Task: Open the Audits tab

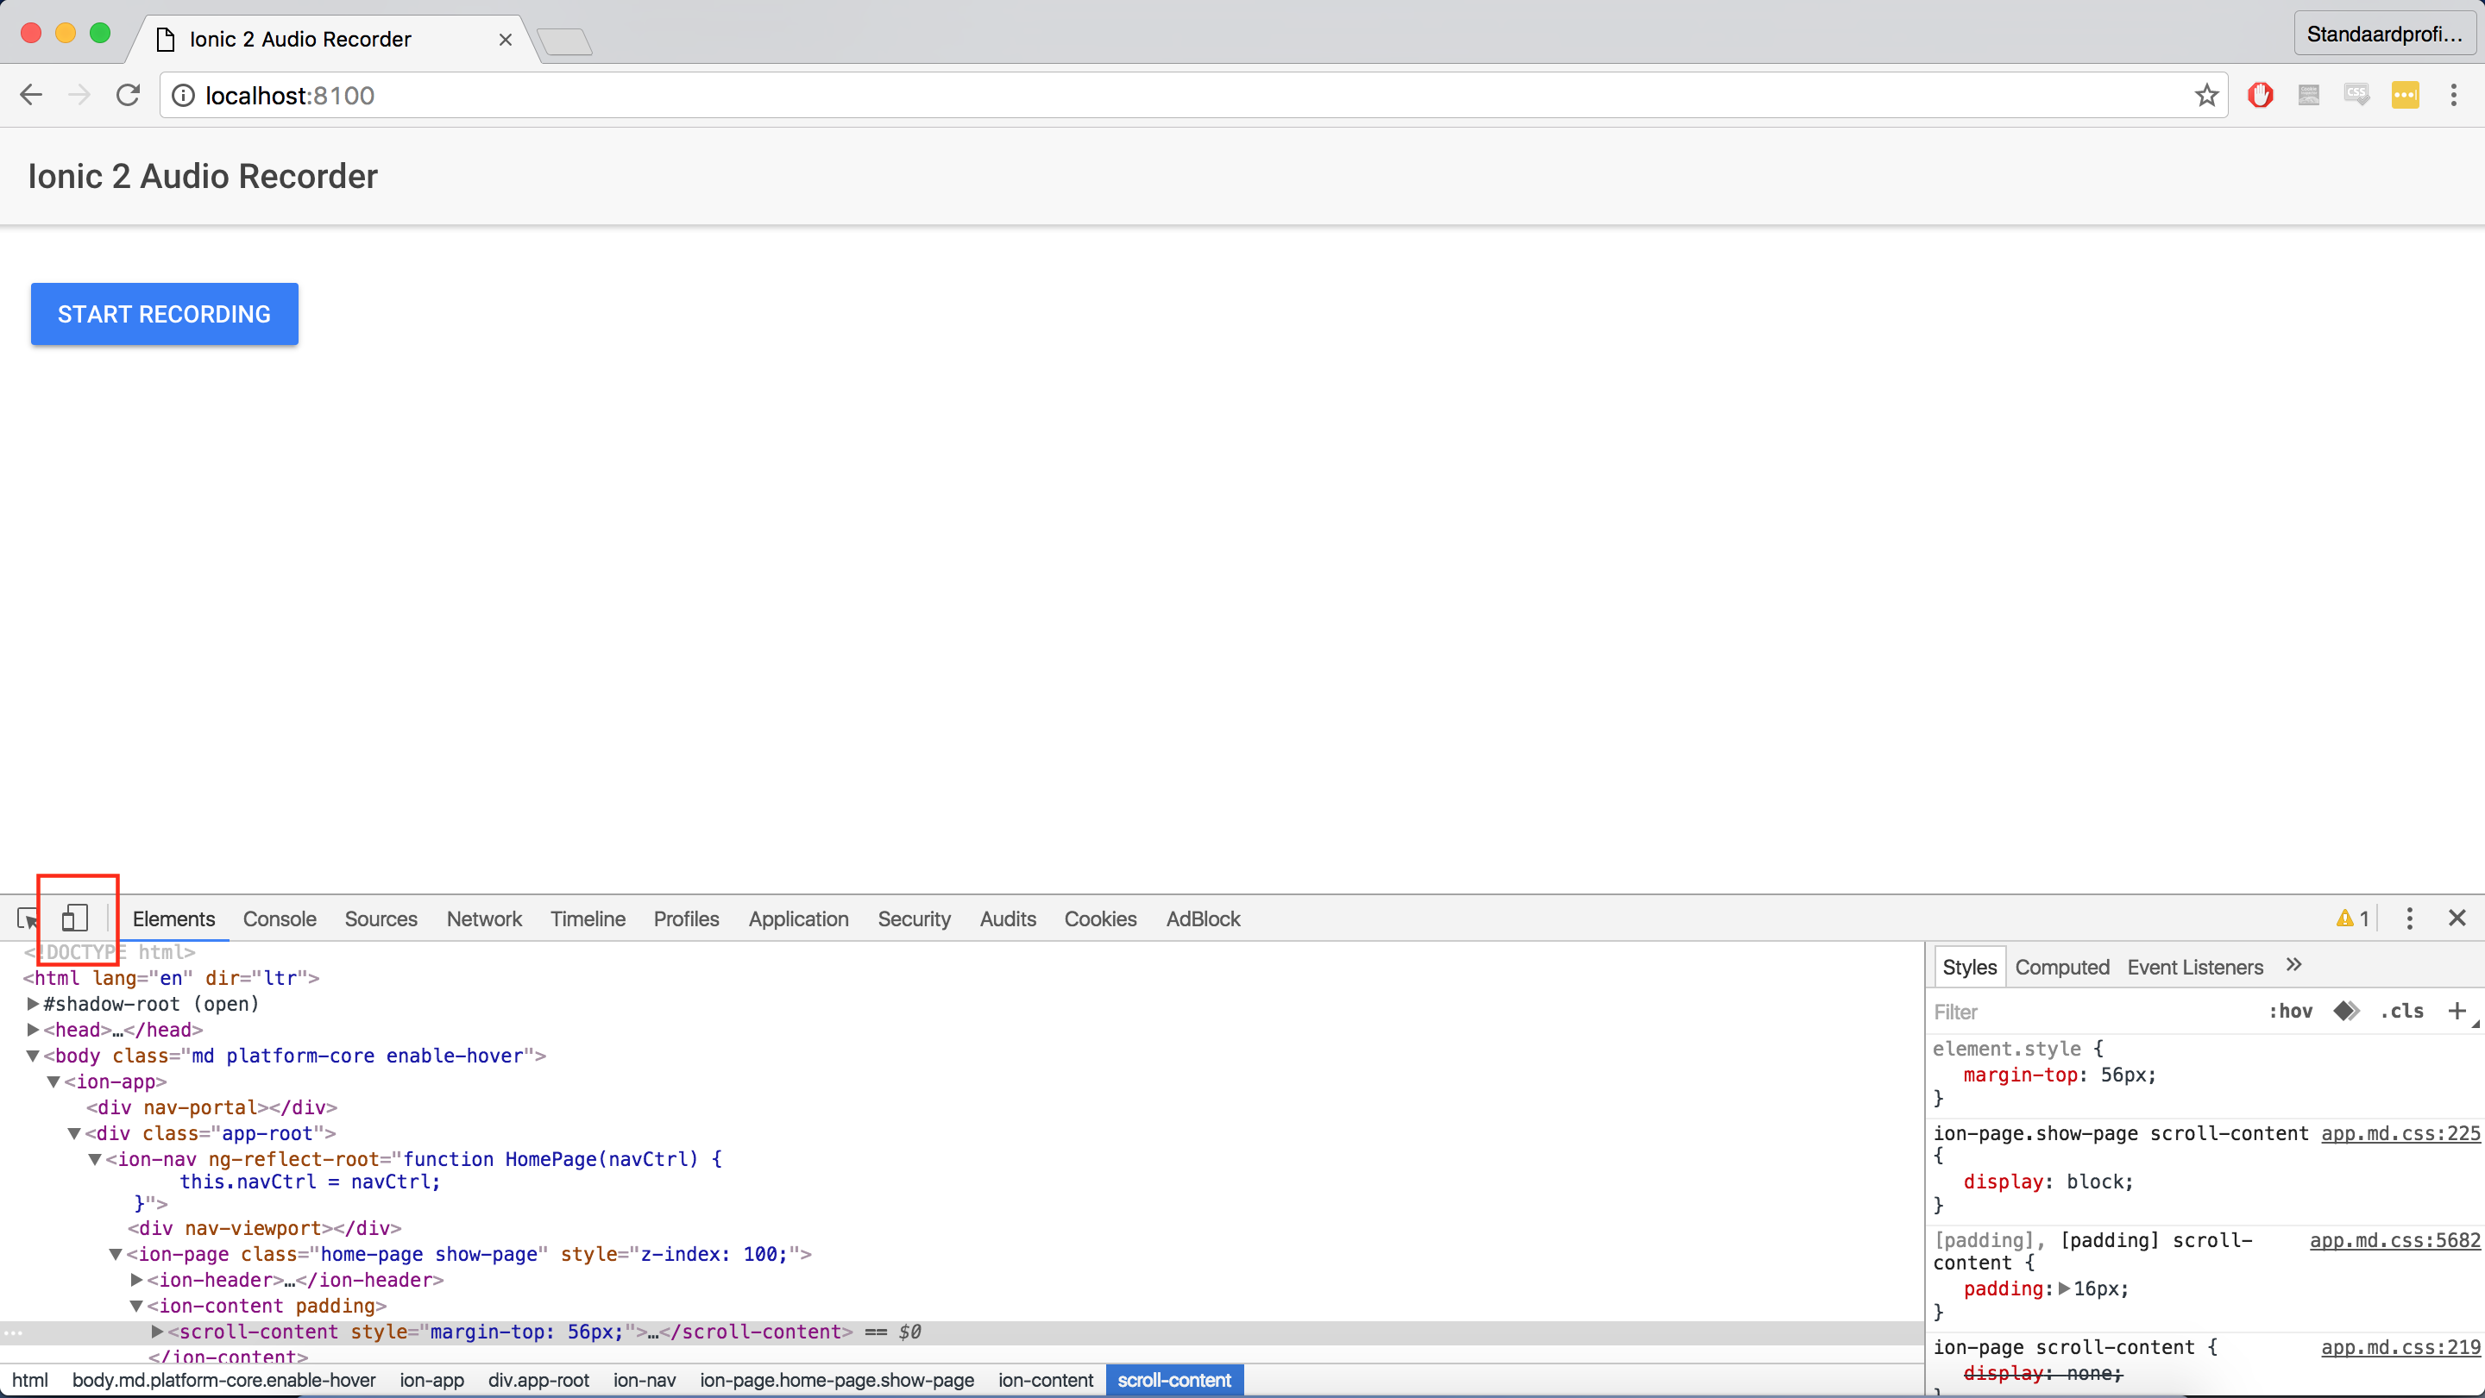Action: pos(1008,918)
